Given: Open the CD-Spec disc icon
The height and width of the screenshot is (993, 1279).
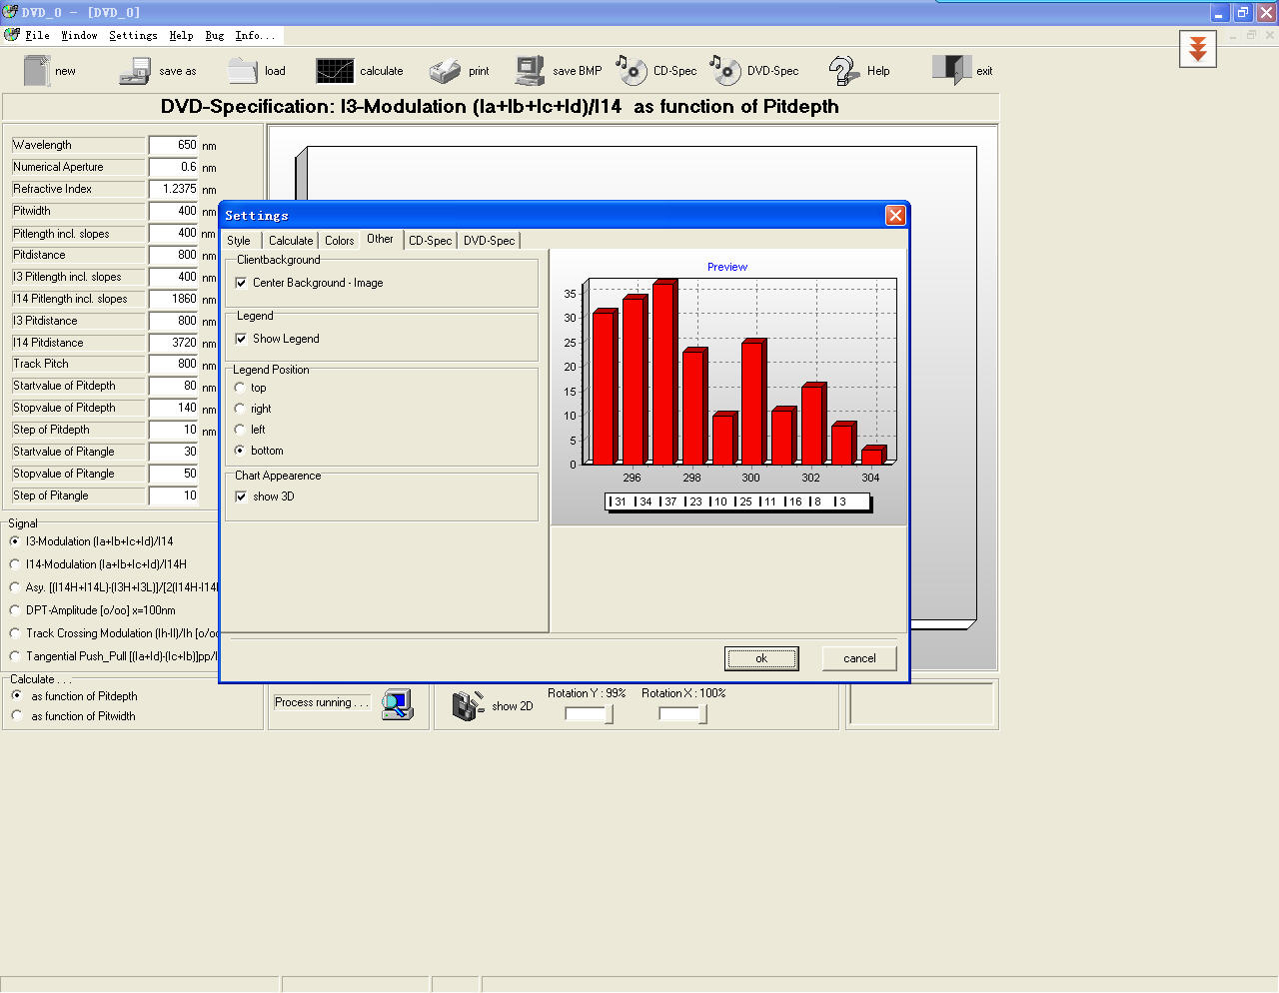Looking at the screenshot, I should [x=631, y=70].
